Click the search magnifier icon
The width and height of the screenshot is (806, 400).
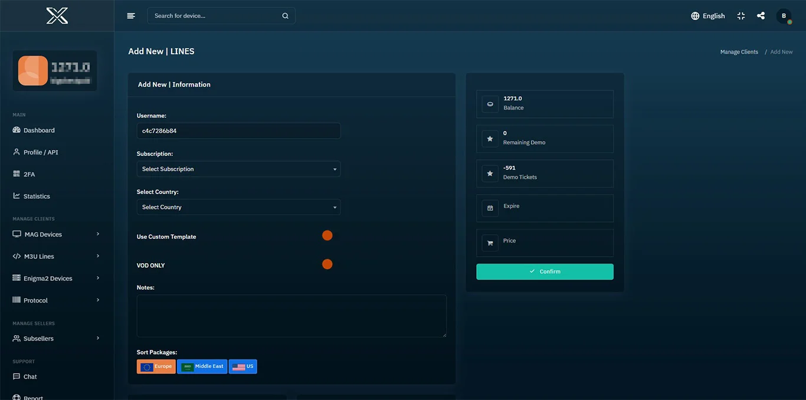coord(285,16)
